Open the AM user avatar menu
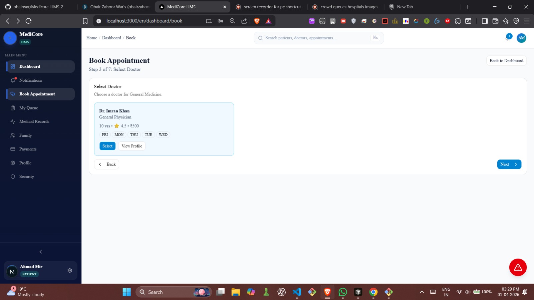534x300 pixels. 521,38
